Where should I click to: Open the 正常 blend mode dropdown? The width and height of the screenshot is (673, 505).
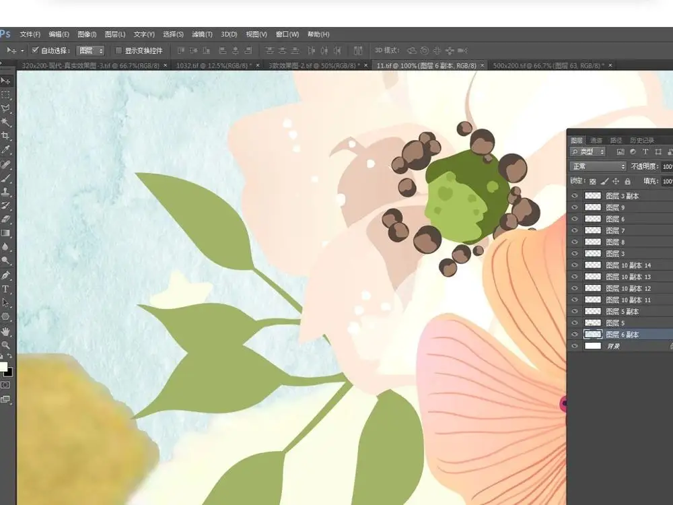[x=598, y=166]
